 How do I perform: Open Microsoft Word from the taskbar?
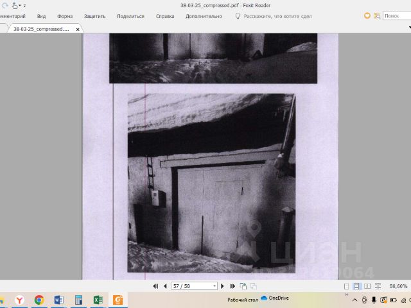(x=59, y=300)
